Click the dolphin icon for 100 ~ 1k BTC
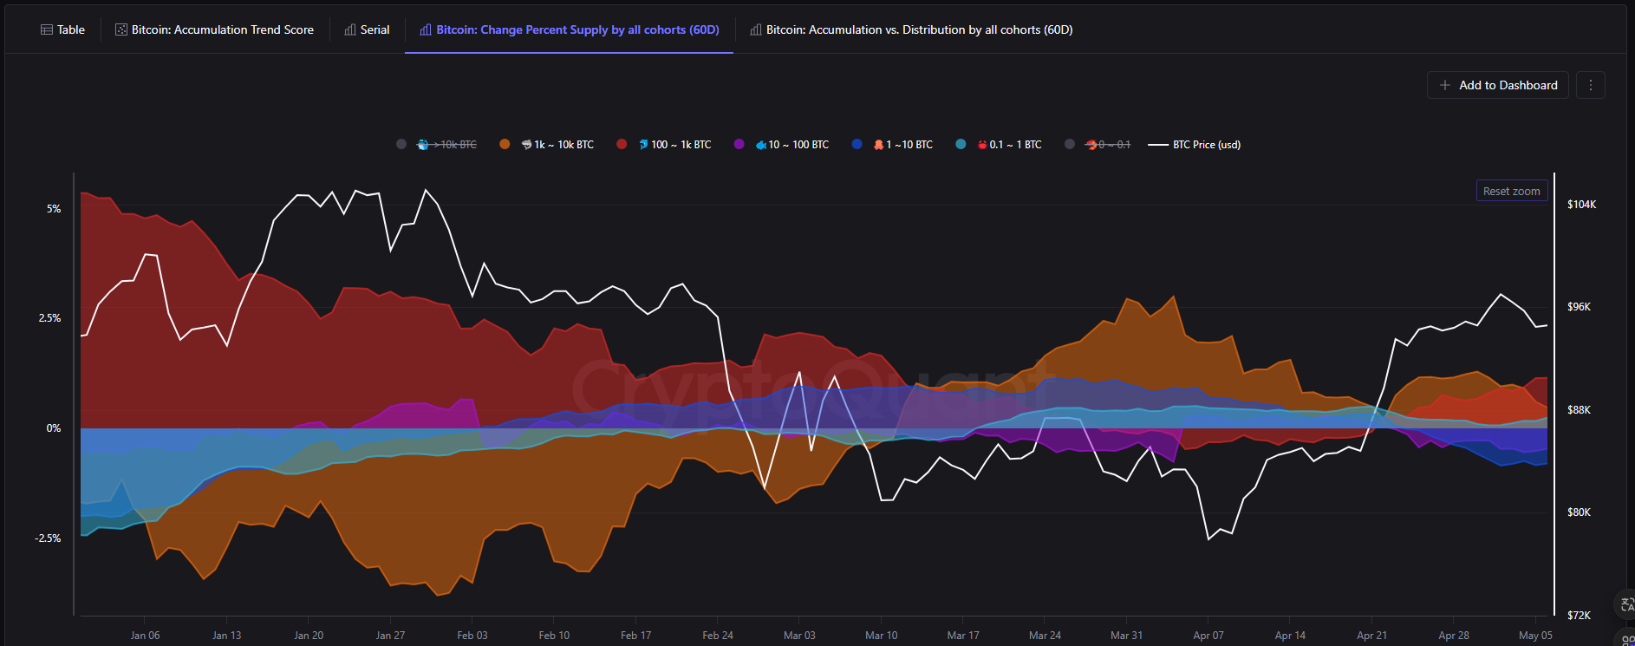 (643, 145)
